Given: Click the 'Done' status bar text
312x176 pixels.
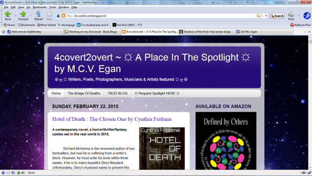Looking at the screenshot, I should 31,173.
